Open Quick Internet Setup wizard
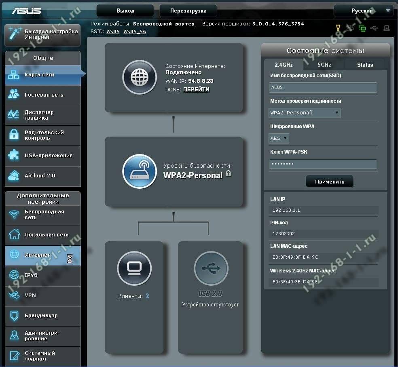 pos(43,34)
